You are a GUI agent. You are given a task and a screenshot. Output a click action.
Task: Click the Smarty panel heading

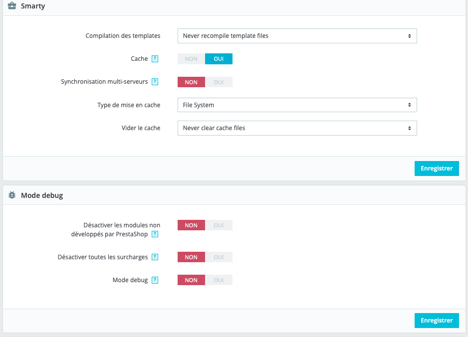click(x=33, y=6)
